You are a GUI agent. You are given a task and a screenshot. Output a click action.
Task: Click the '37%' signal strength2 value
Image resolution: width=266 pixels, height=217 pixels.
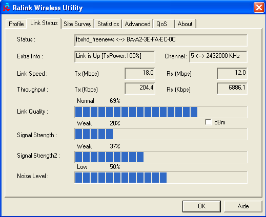pyautogui.click(x=115, y=146)
